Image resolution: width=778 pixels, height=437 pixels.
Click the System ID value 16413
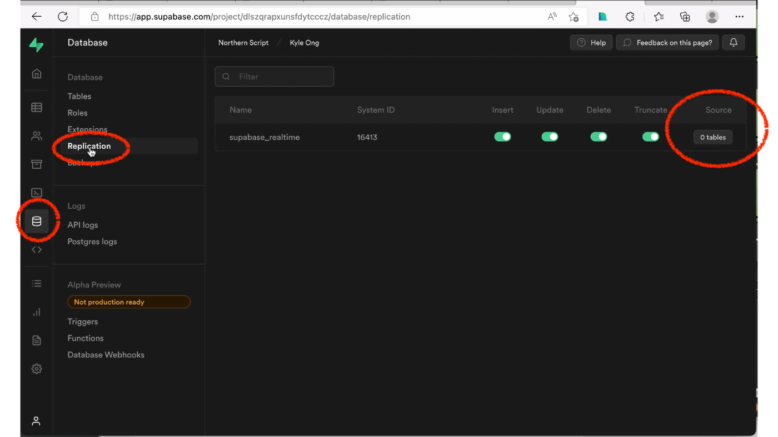367,137
